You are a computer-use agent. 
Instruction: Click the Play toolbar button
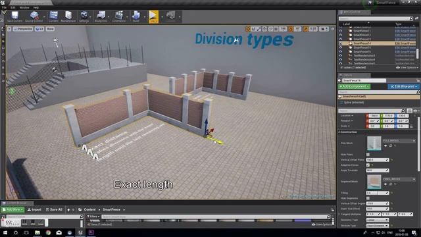[153, 16]
